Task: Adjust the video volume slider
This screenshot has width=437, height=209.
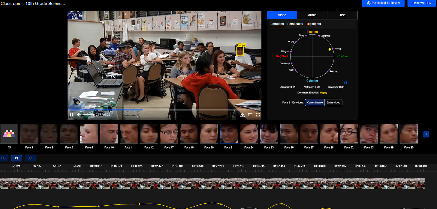Action: point(88,115)
